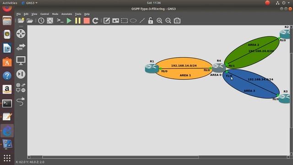Open the File menu
Viewport: 293px width, 165px height.
click(18, 14)
